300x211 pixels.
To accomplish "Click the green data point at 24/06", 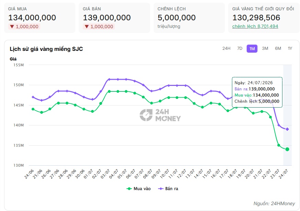I will point(33,109).
